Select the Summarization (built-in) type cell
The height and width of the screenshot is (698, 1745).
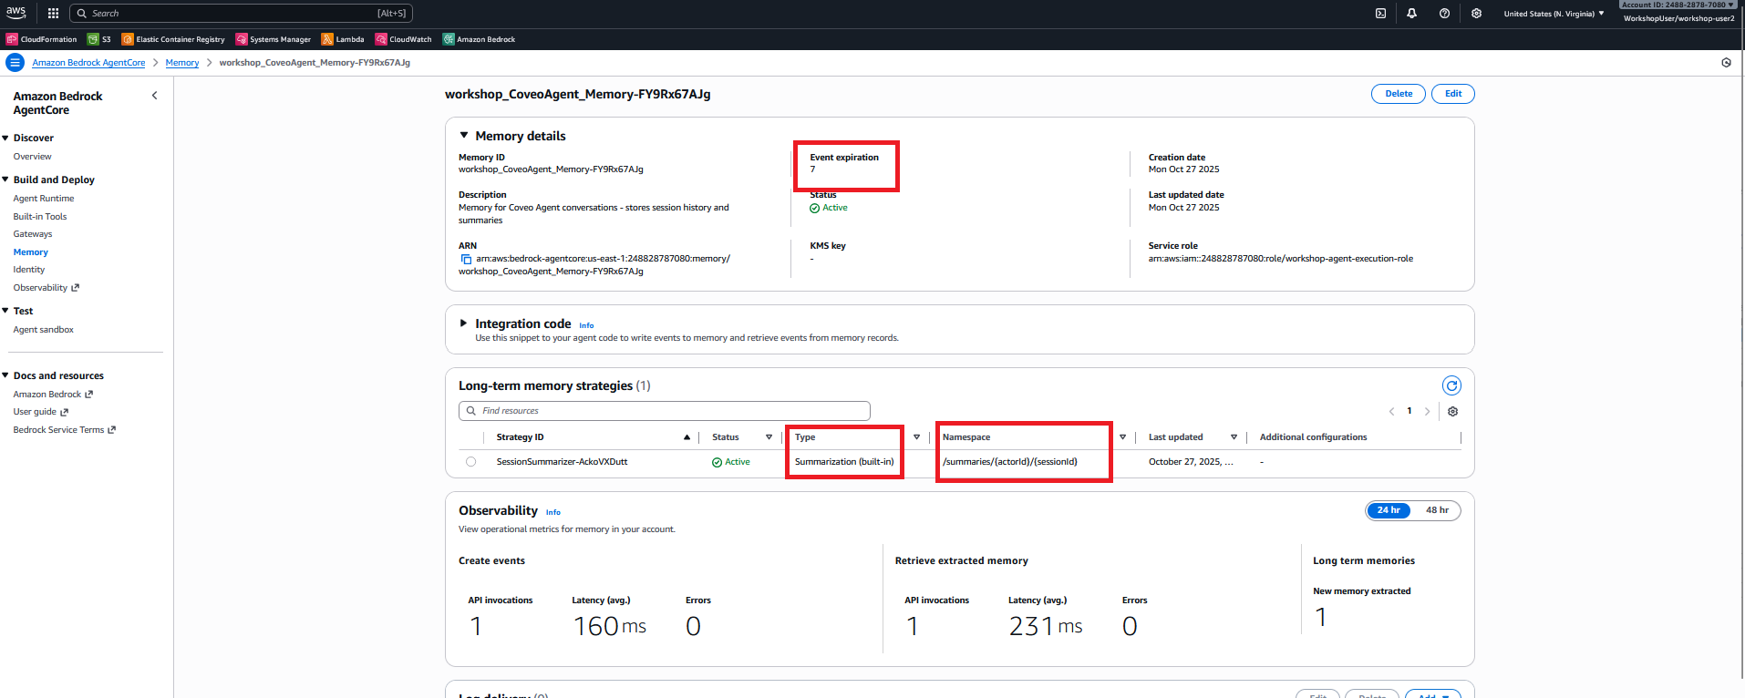[x=844, y=462]
